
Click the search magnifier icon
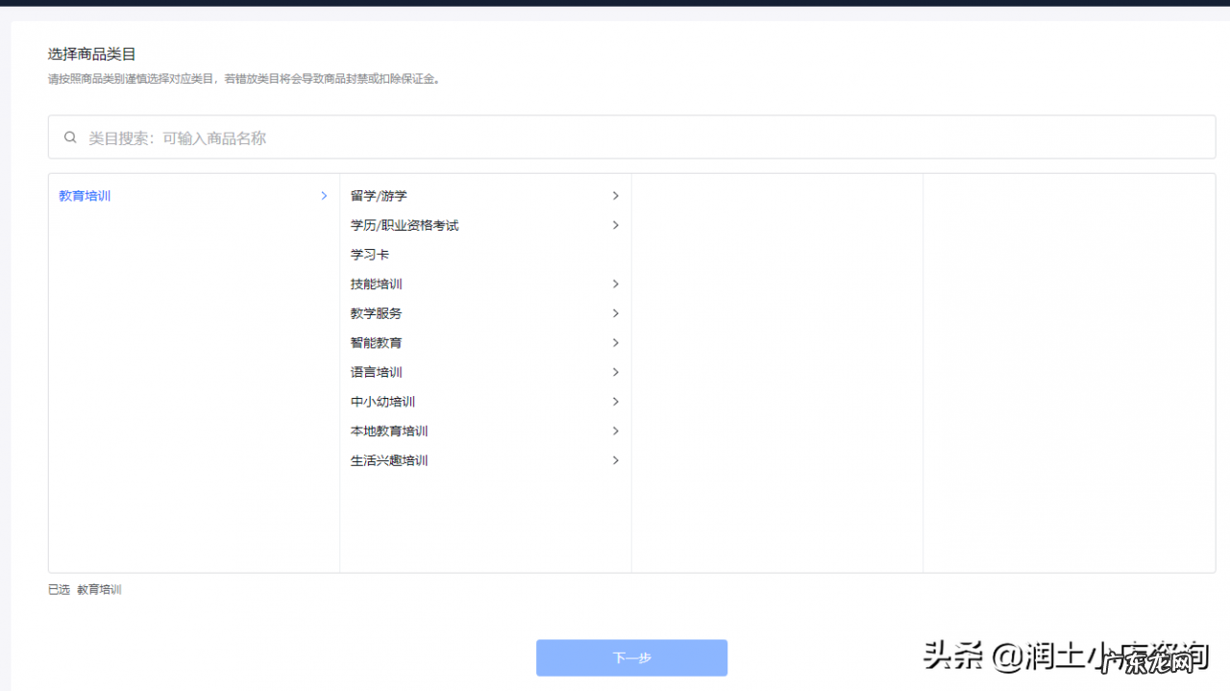tap(70, 136)
